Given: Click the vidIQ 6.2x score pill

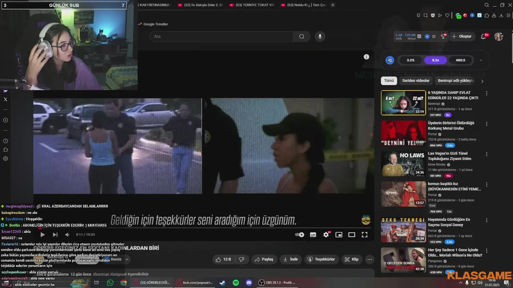Looking at the screenshot, I should point(435,60).
